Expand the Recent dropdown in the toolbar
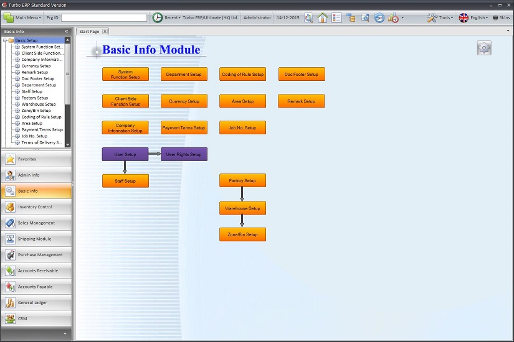The image size is (514, 342). (x=167, y=18)
